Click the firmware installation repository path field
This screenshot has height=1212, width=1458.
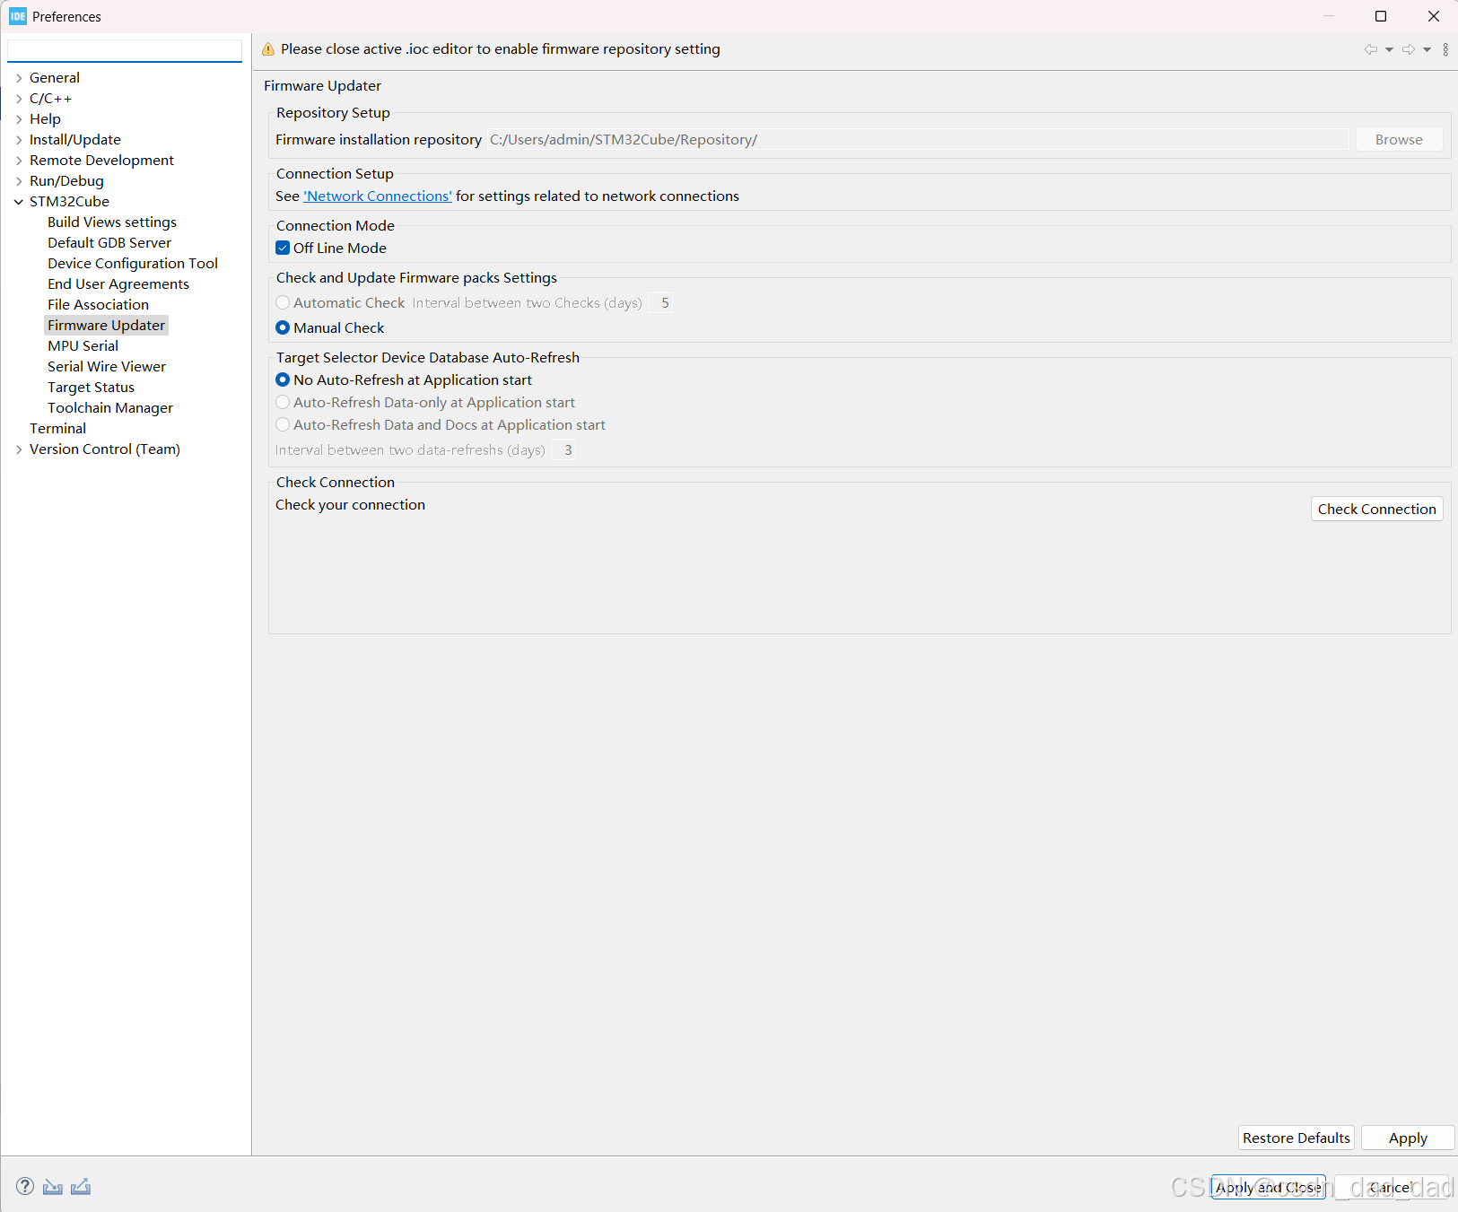[917, 139]
